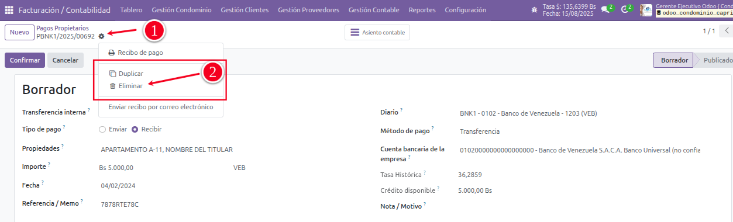Choose Enviar recibo por correo electrónico
This screenshot has width=733, height=222.
click(161, 107)
